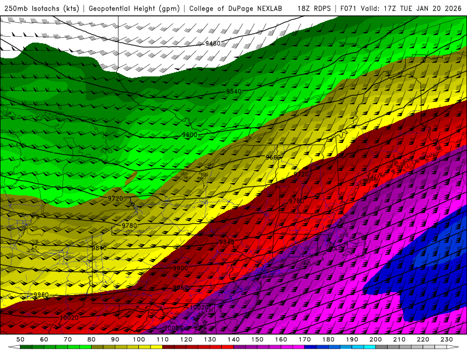
Task: Click the 9960 contour label in the yellow area
Action: pos(41,295)
